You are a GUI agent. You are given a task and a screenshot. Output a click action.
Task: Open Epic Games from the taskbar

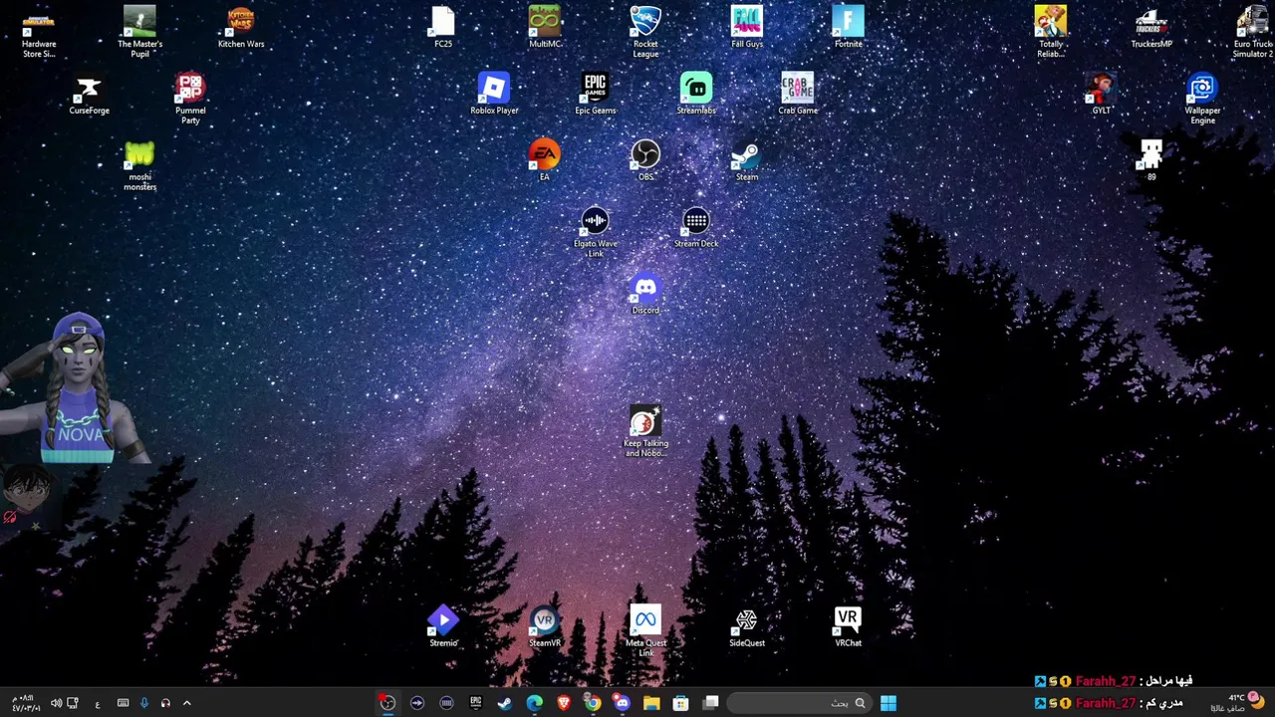[x=476, y=703]
